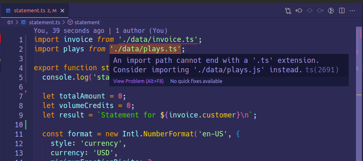Click the vertical scrollbar overview ruler

click(359, 94)
